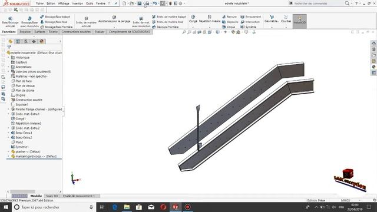The image size is (377, 212).
Task: Select the Dépouille tool
Action: (230, 22)
